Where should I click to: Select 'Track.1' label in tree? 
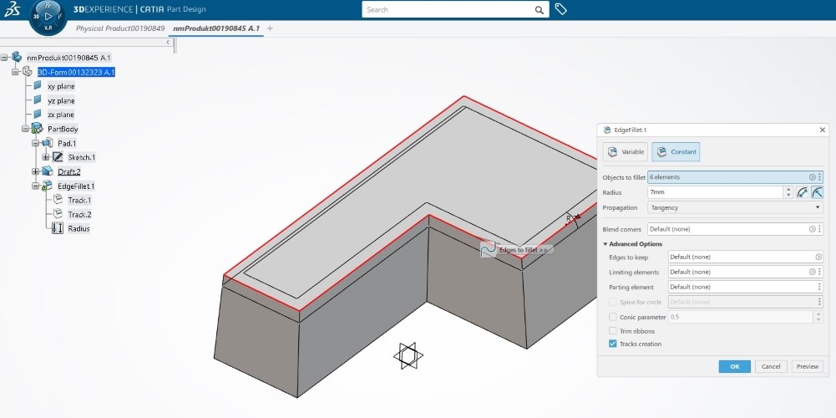pyautogui.click(x=79, y=200)
